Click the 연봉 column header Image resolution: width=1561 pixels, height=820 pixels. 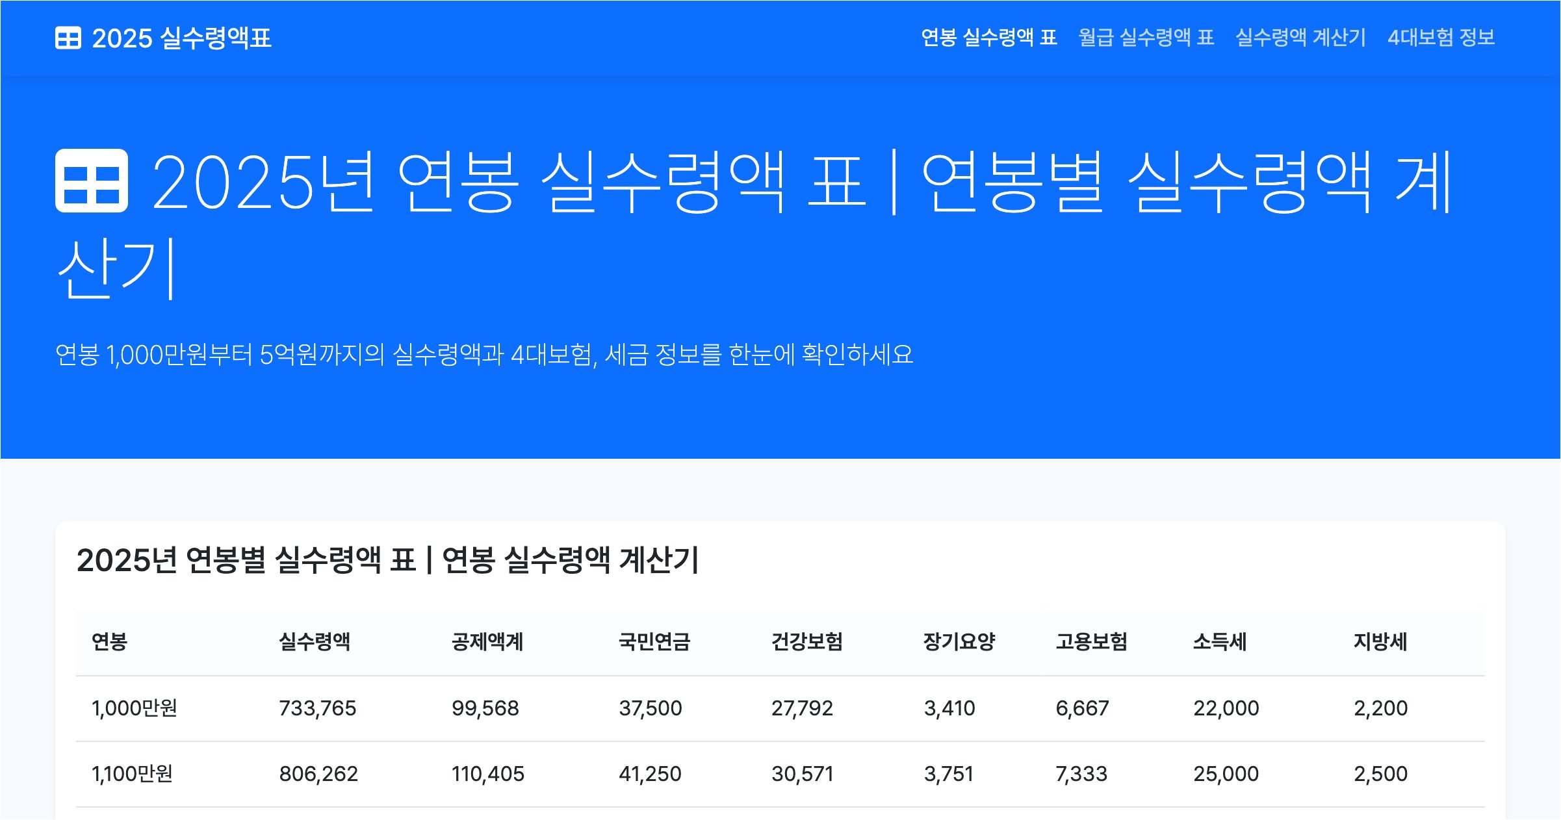109,642
